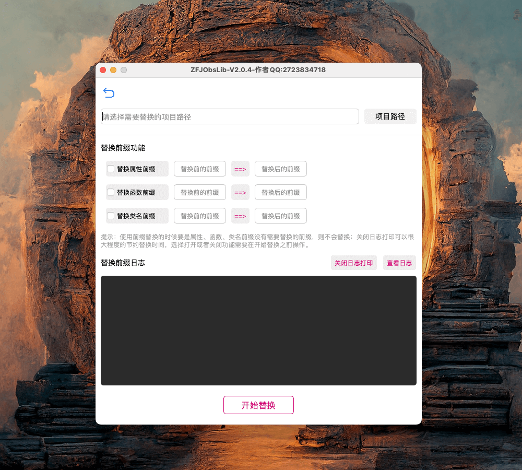
Task: Start replacing with 开始替换 button
Action: pos(259,405)
